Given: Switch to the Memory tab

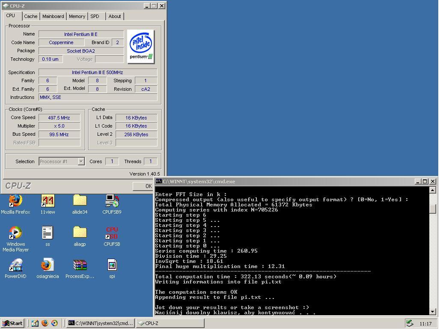Looking at the screenshot, I should [x=77, y=16].
